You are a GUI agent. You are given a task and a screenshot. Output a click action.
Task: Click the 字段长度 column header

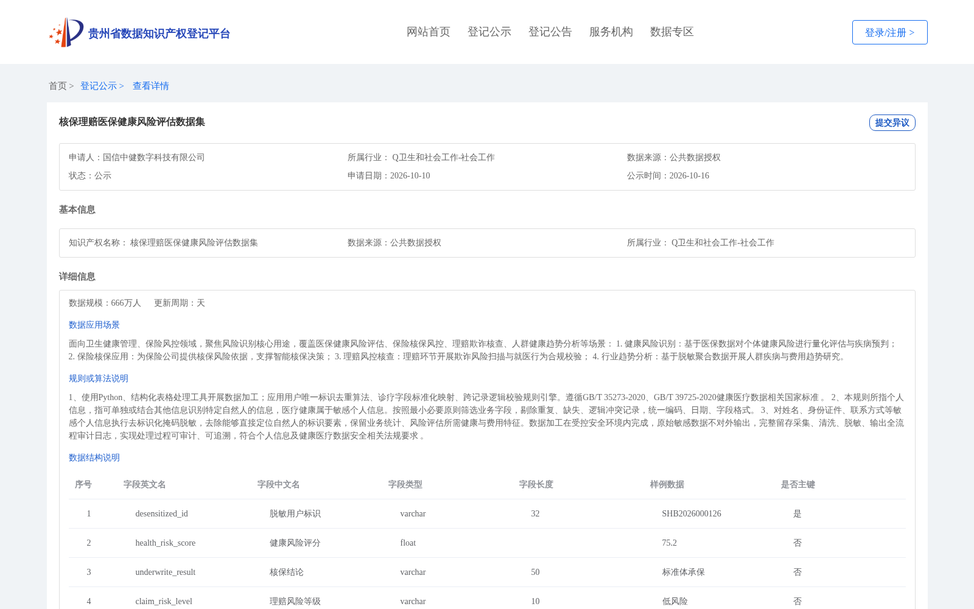(536, 484)
